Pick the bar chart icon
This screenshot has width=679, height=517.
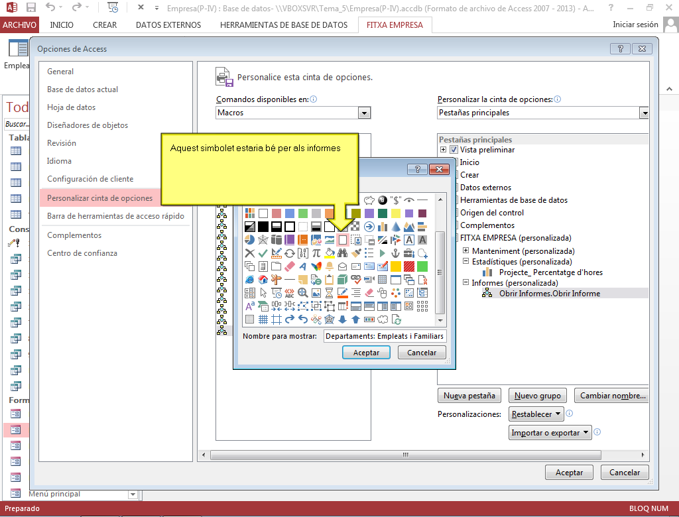[383, 227]
